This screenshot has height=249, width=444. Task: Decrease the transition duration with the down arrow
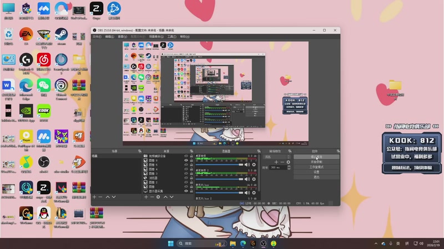coord(289,169)
